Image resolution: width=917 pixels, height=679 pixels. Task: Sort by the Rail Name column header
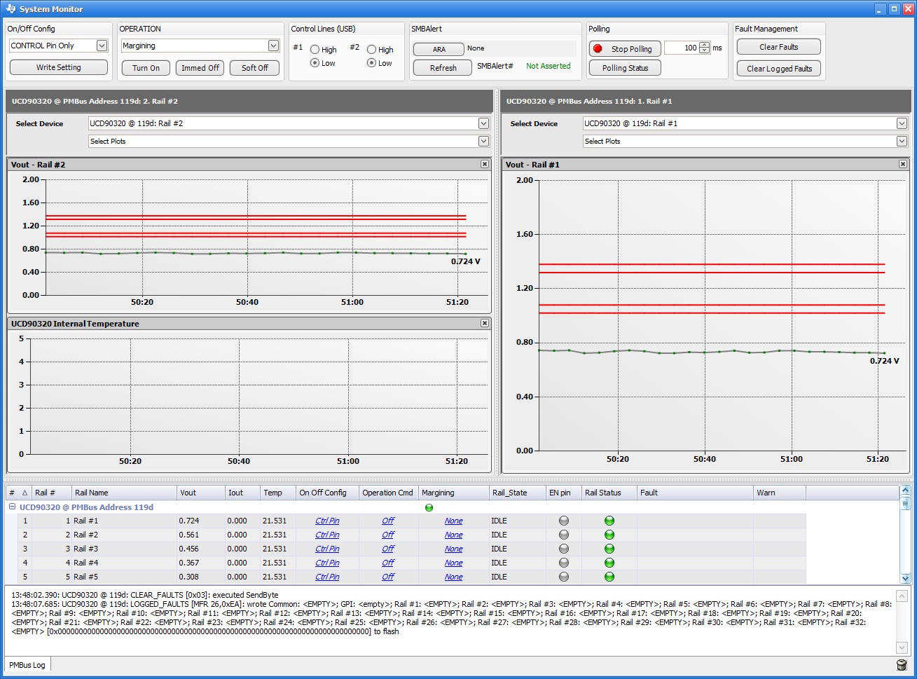pyautogui.click(x=123, y=493)
